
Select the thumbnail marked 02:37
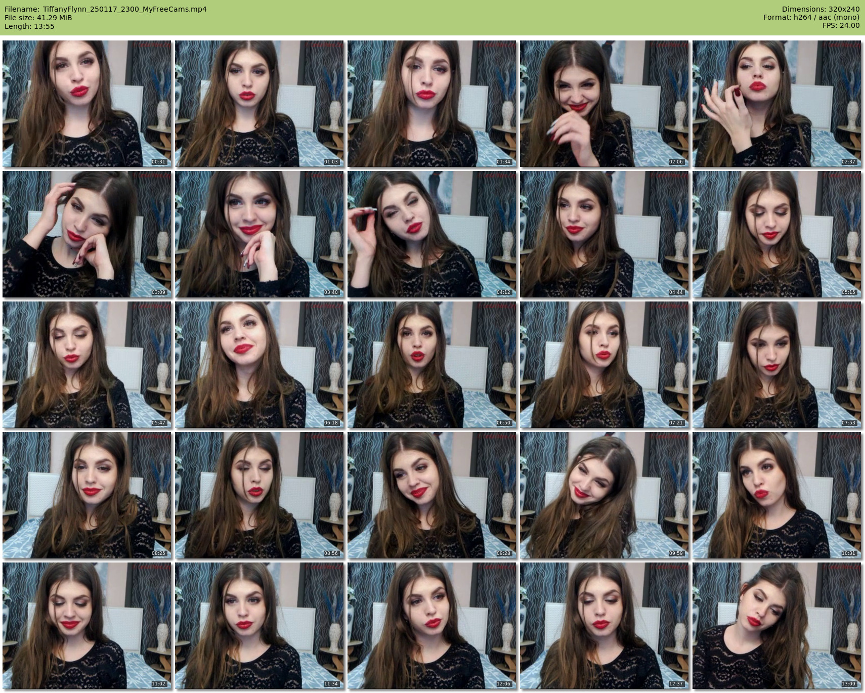(776, 104)
